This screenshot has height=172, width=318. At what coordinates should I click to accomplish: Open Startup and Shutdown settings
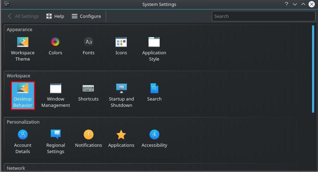(x=121, y=96)
